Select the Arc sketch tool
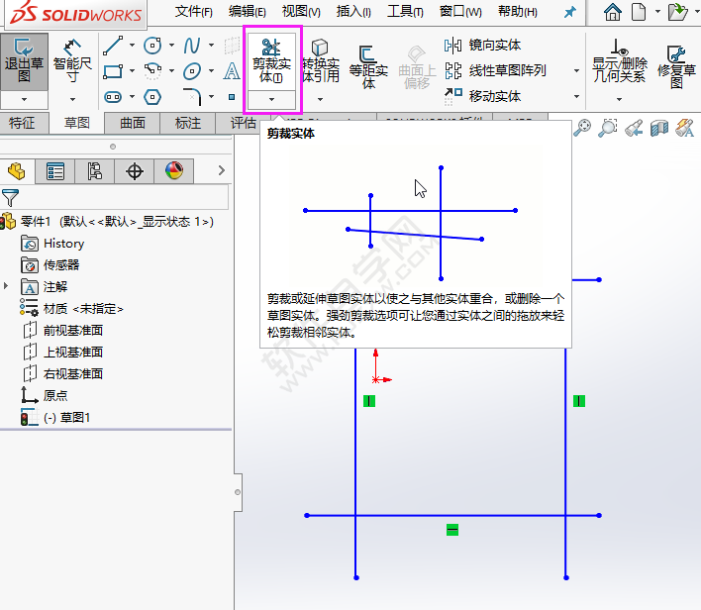 point(152,71)
